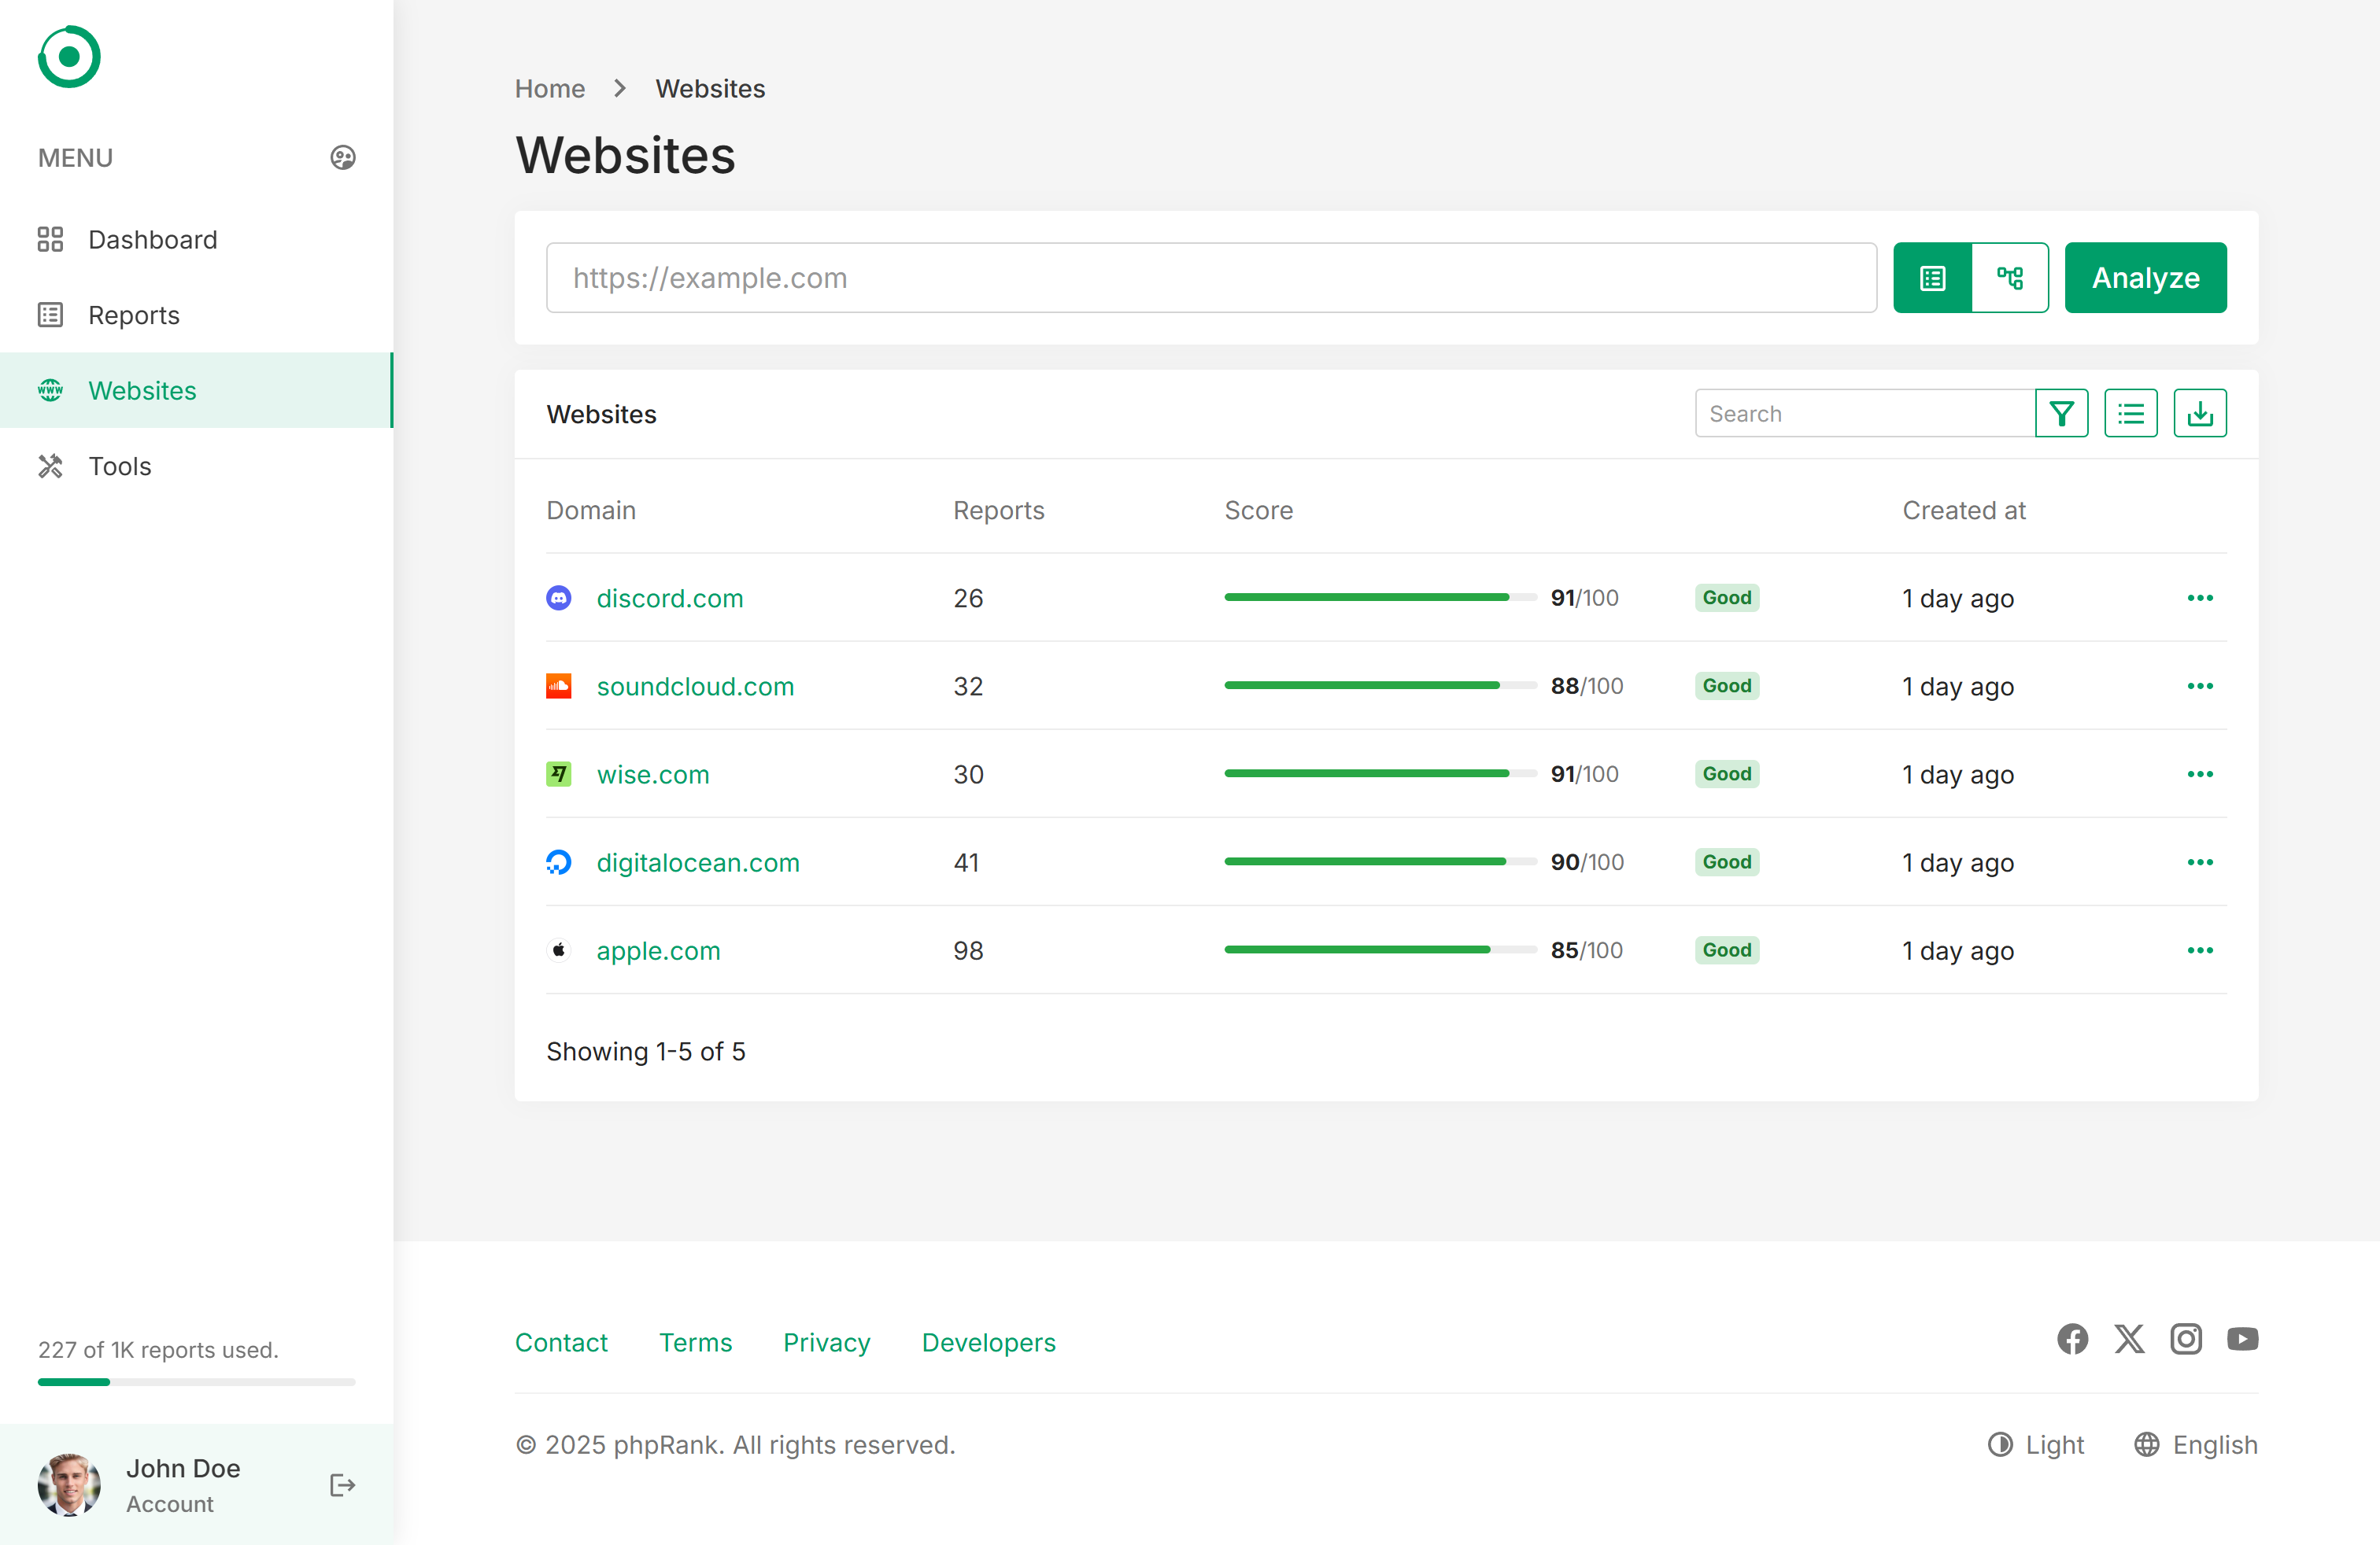This screenshot has width=2380, height=1545.
Task: Switch to sitemap crawl mode toggle
Action: [x=2010, y=278]
